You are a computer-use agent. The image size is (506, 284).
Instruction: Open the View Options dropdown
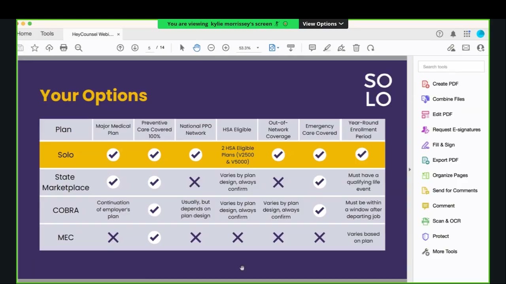click(323, 24)
